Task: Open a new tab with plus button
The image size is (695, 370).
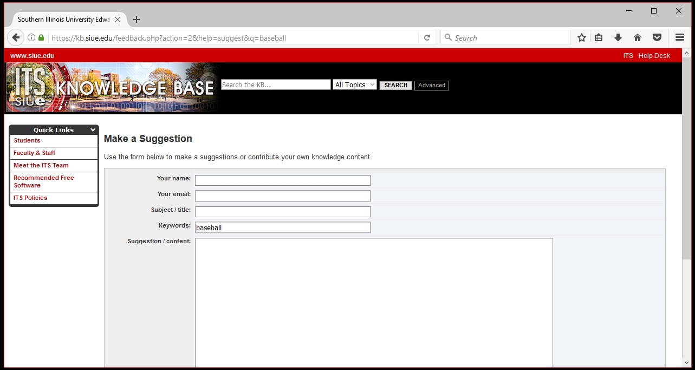Action: click(137, 20)
